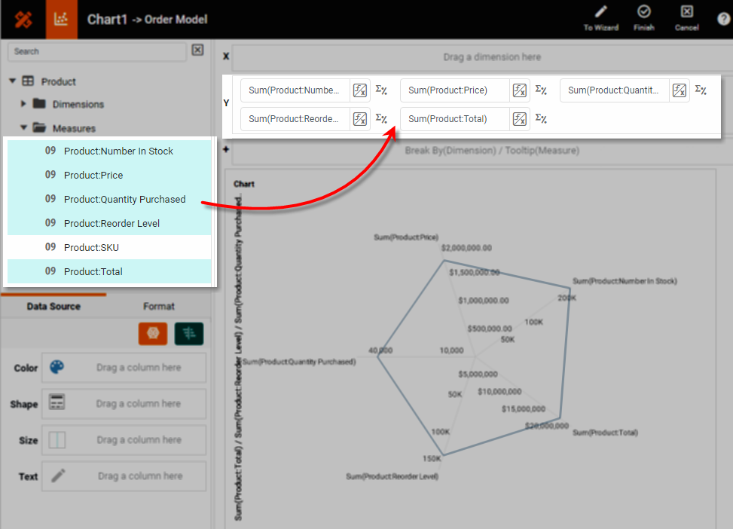This screenshot has height=529, width=733.
Task: Click aggregate icon next to Sum(Product:Total)
Action: tap(541, 118)
